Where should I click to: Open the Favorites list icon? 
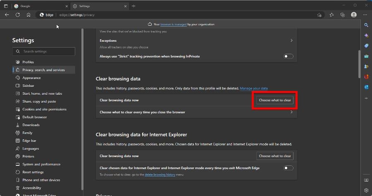(331, 15)
